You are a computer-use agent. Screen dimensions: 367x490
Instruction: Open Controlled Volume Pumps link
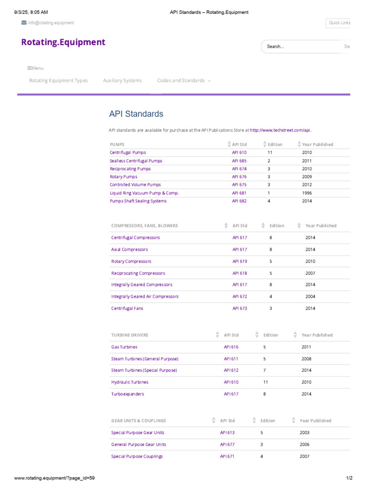point(135,185)
